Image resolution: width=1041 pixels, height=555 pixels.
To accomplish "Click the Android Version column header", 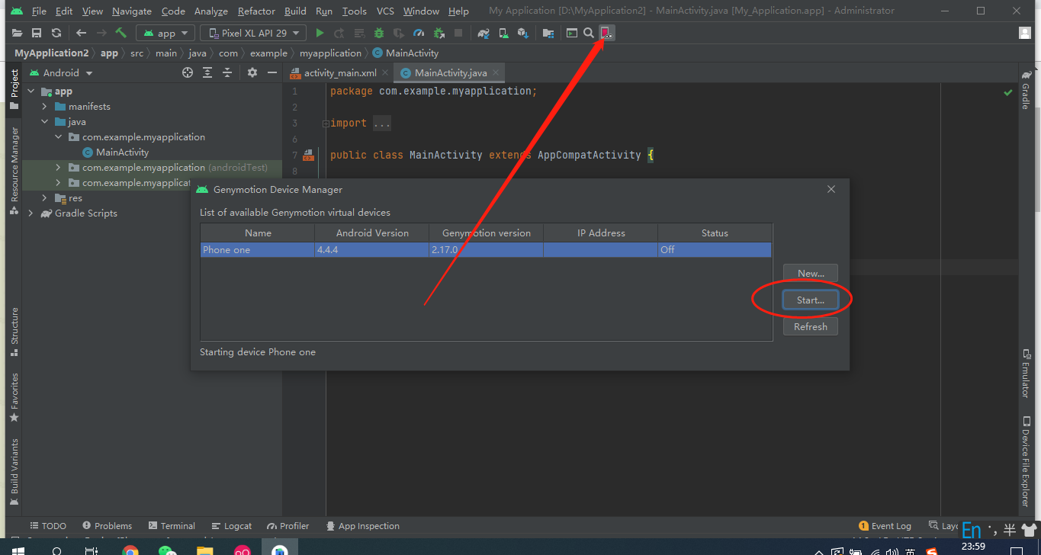I will coord(372,233).
